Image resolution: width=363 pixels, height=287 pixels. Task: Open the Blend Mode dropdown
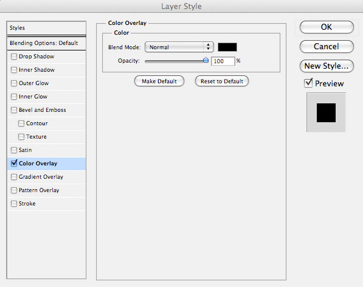point(179,47)
